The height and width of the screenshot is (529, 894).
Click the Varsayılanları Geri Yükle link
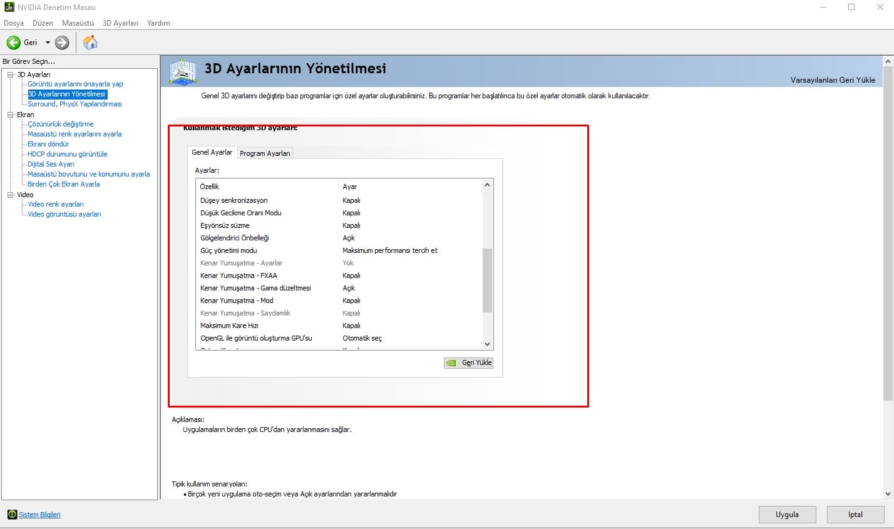(x=832, y=80)
